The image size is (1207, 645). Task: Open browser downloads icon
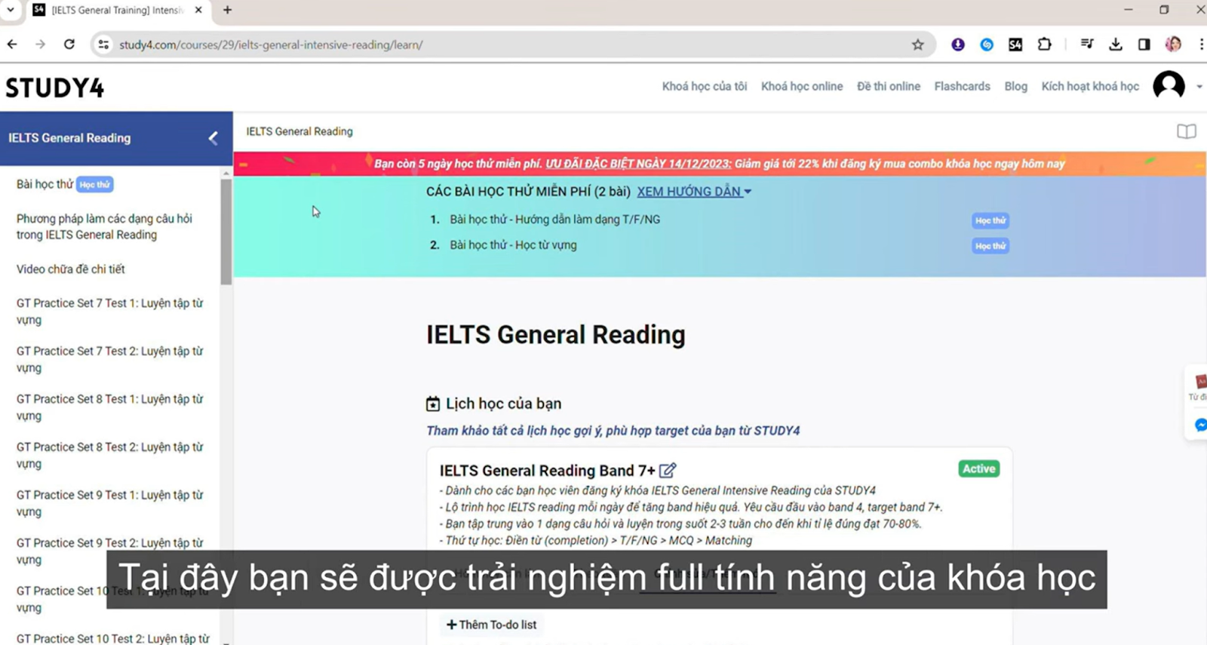[x=1115, y=45]
